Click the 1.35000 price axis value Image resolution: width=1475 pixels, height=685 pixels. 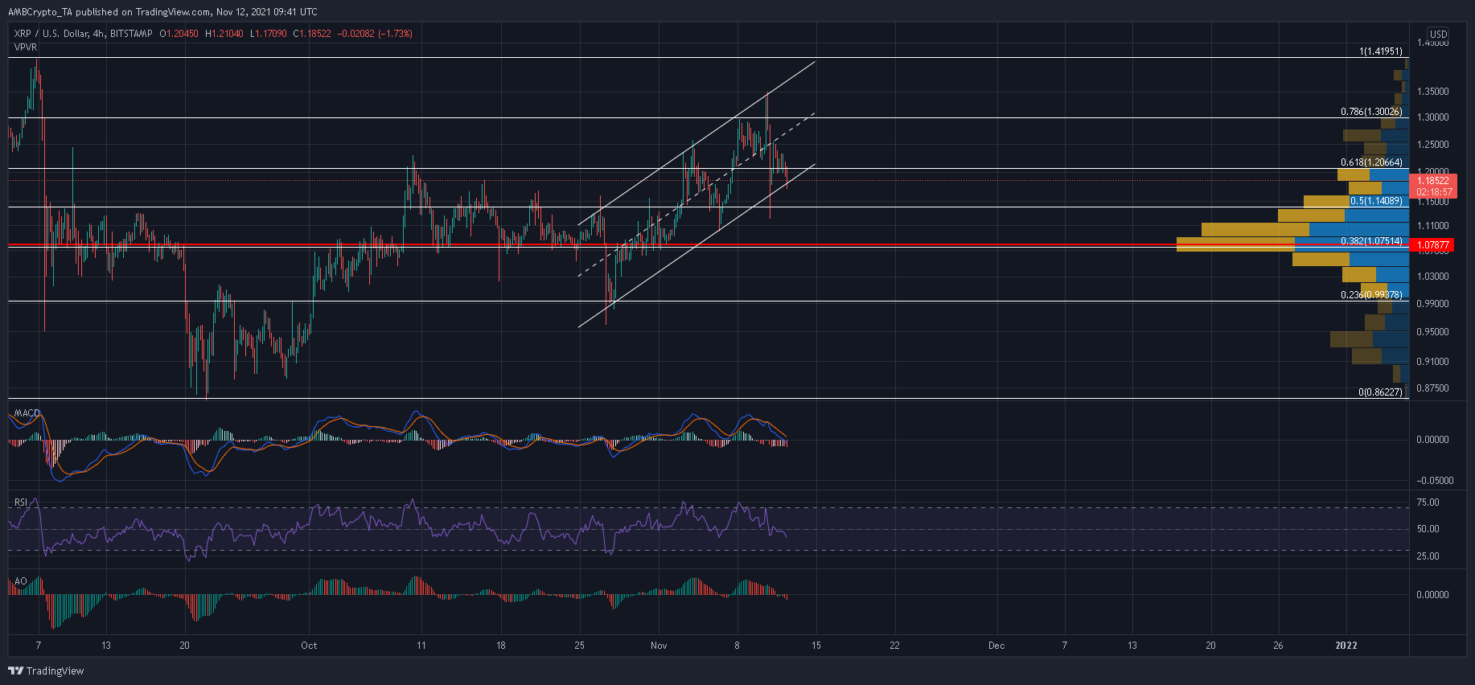(1432, 92)
